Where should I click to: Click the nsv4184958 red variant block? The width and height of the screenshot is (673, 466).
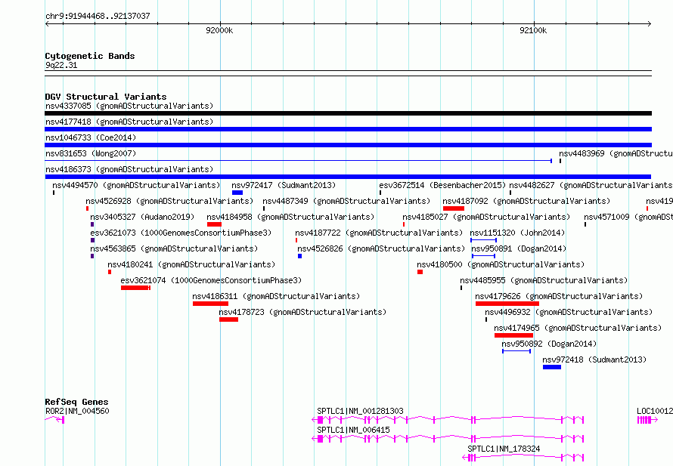point(214,224)
